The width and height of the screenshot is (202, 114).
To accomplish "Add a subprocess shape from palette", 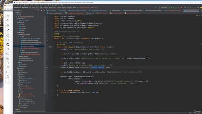I will (8, 58).
